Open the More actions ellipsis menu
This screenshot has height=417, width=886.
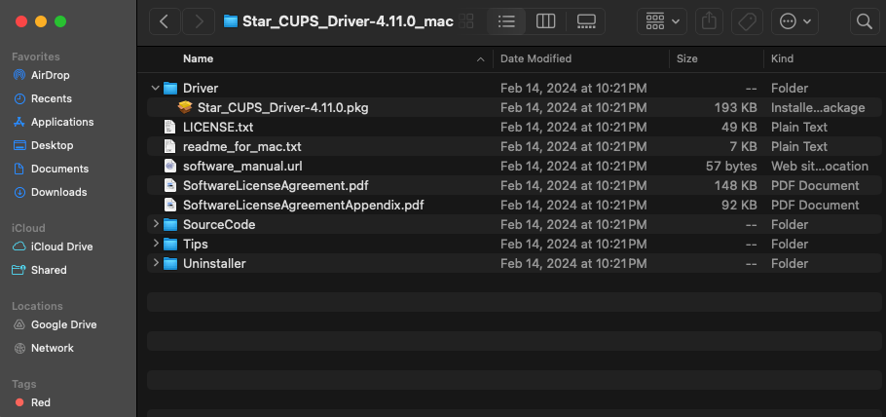click(795, 21)
